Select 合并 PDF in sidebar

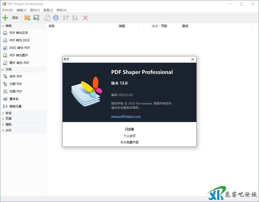pyautogui.click(x=16, y=76)
